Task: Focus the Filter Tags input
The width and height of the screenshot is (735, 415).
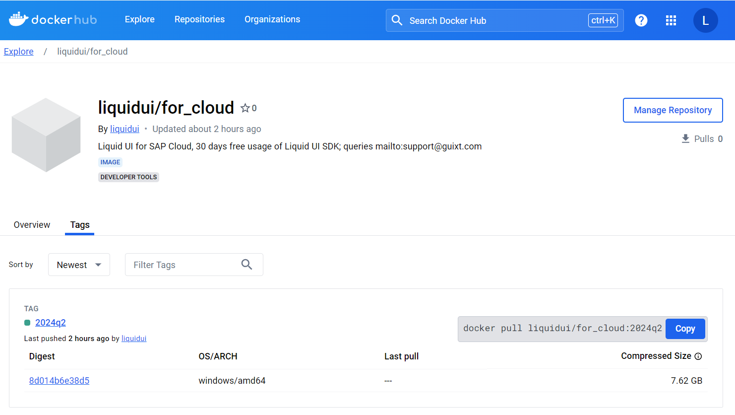Action: pyautogui.click(x=194, y=265)
